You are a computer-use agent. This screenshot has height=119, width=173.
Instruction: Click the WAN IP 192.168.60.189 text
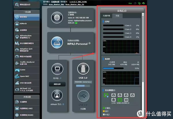pyautogui.click(x=82, y=18)
